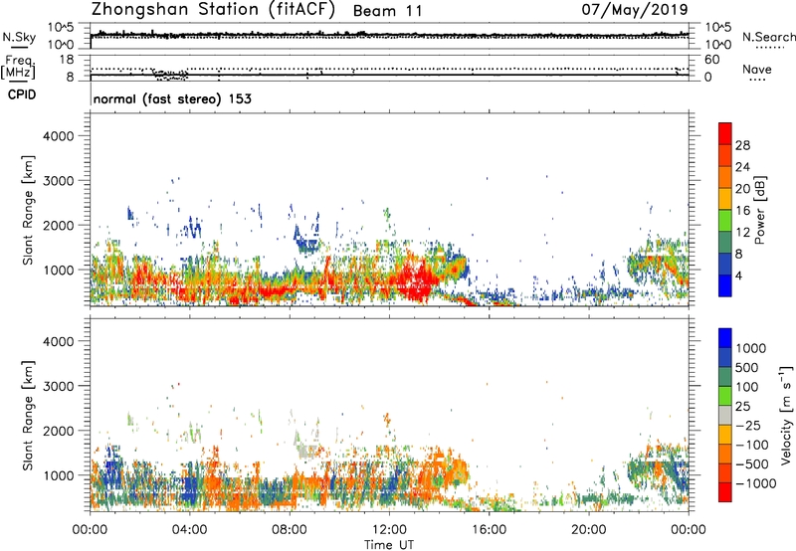
Task: Click the date '07/May/2019'
Action: tap(635, 10)
